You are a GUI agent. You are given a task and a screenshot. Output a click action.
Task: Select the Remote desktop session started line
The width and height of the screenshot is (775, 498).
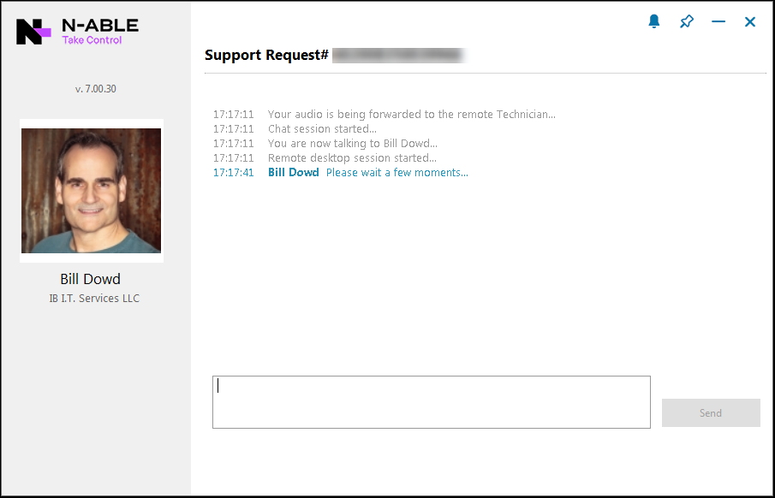click(352, 158)
